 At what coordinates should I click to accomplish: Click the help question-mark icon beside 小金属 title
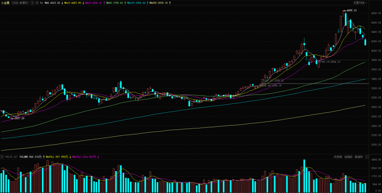(x=32, y=3)
